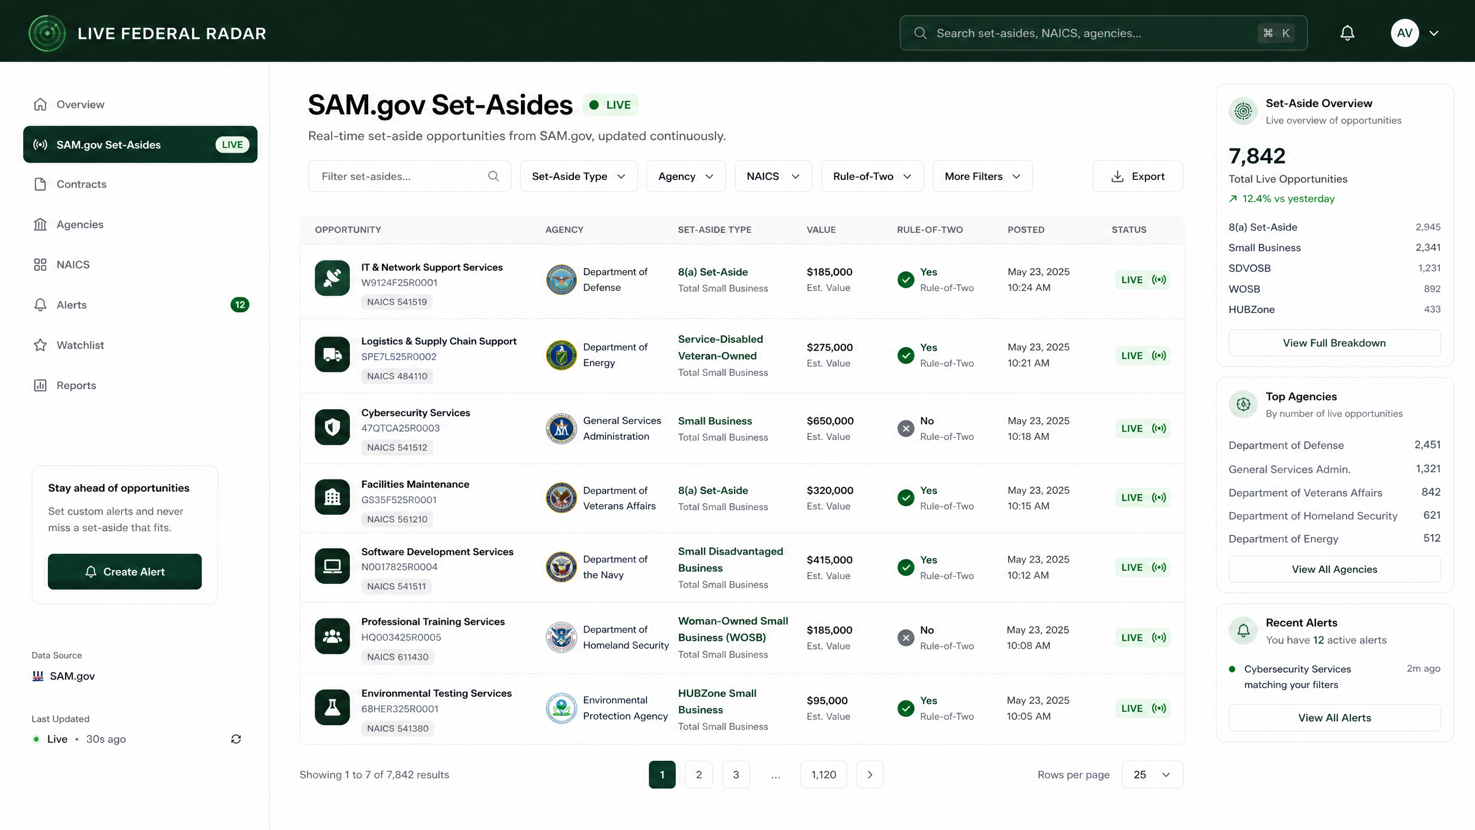Click the Service-Disabled Veteran-Owned set-aside link

click(x=720, y=348)
